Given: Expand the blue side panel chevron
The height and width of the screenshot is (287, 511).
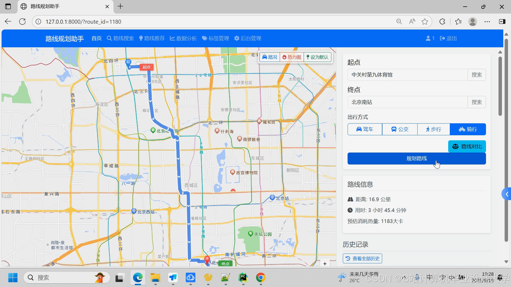Looking at the screenshot, I should point(506,194).
